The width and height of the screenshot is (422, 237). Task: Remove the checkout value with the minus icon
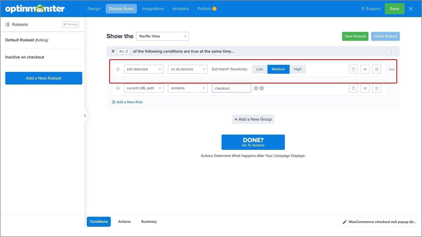[262, 88]
